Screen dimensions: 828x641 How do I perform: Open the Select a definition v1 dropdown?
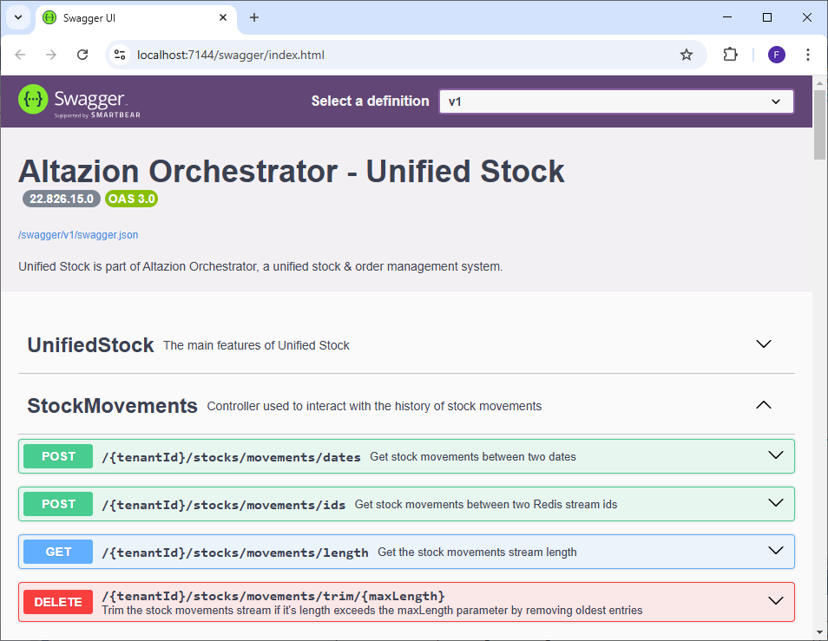click(615, 101)
